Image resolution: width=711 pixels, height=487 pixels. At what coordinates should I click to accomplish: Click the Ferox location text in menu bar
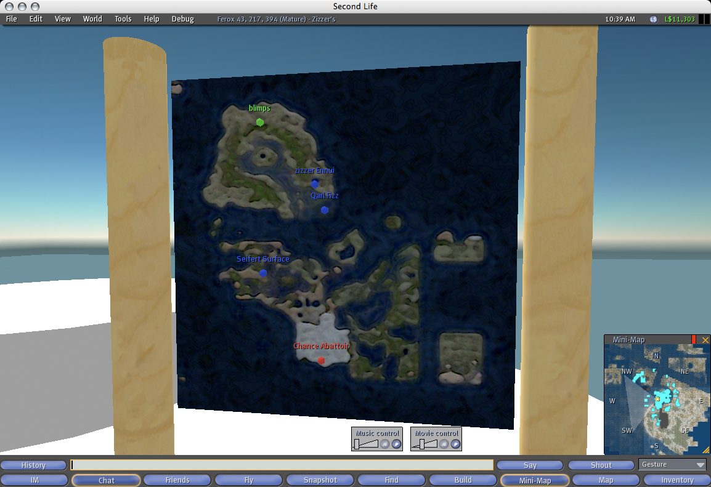[276, 19]
